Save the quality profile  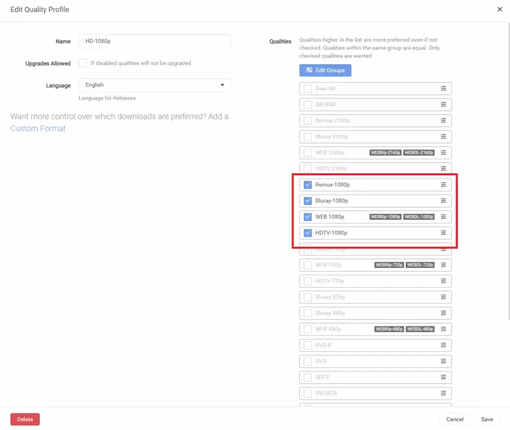pos(487,419)
